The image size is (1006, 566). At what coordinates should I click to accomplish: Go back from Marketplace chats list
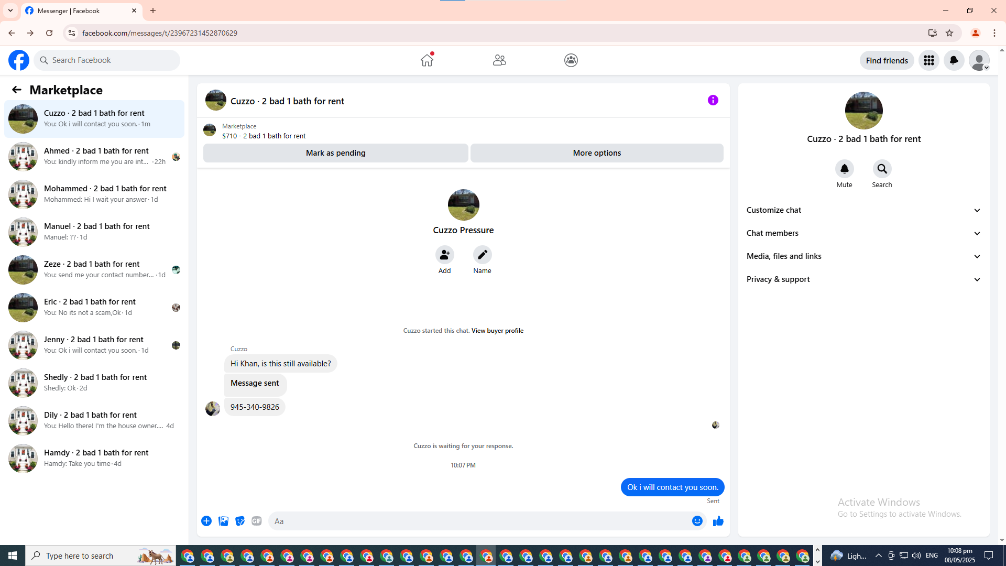coord(17,90)
